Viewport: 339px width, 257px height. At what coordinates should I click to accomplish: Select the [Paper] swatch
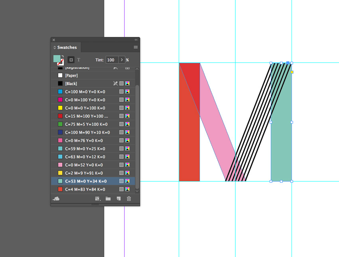point(93,76)
